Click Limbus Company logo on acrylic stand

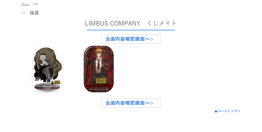pyautogui.click(x=57, y=82)
